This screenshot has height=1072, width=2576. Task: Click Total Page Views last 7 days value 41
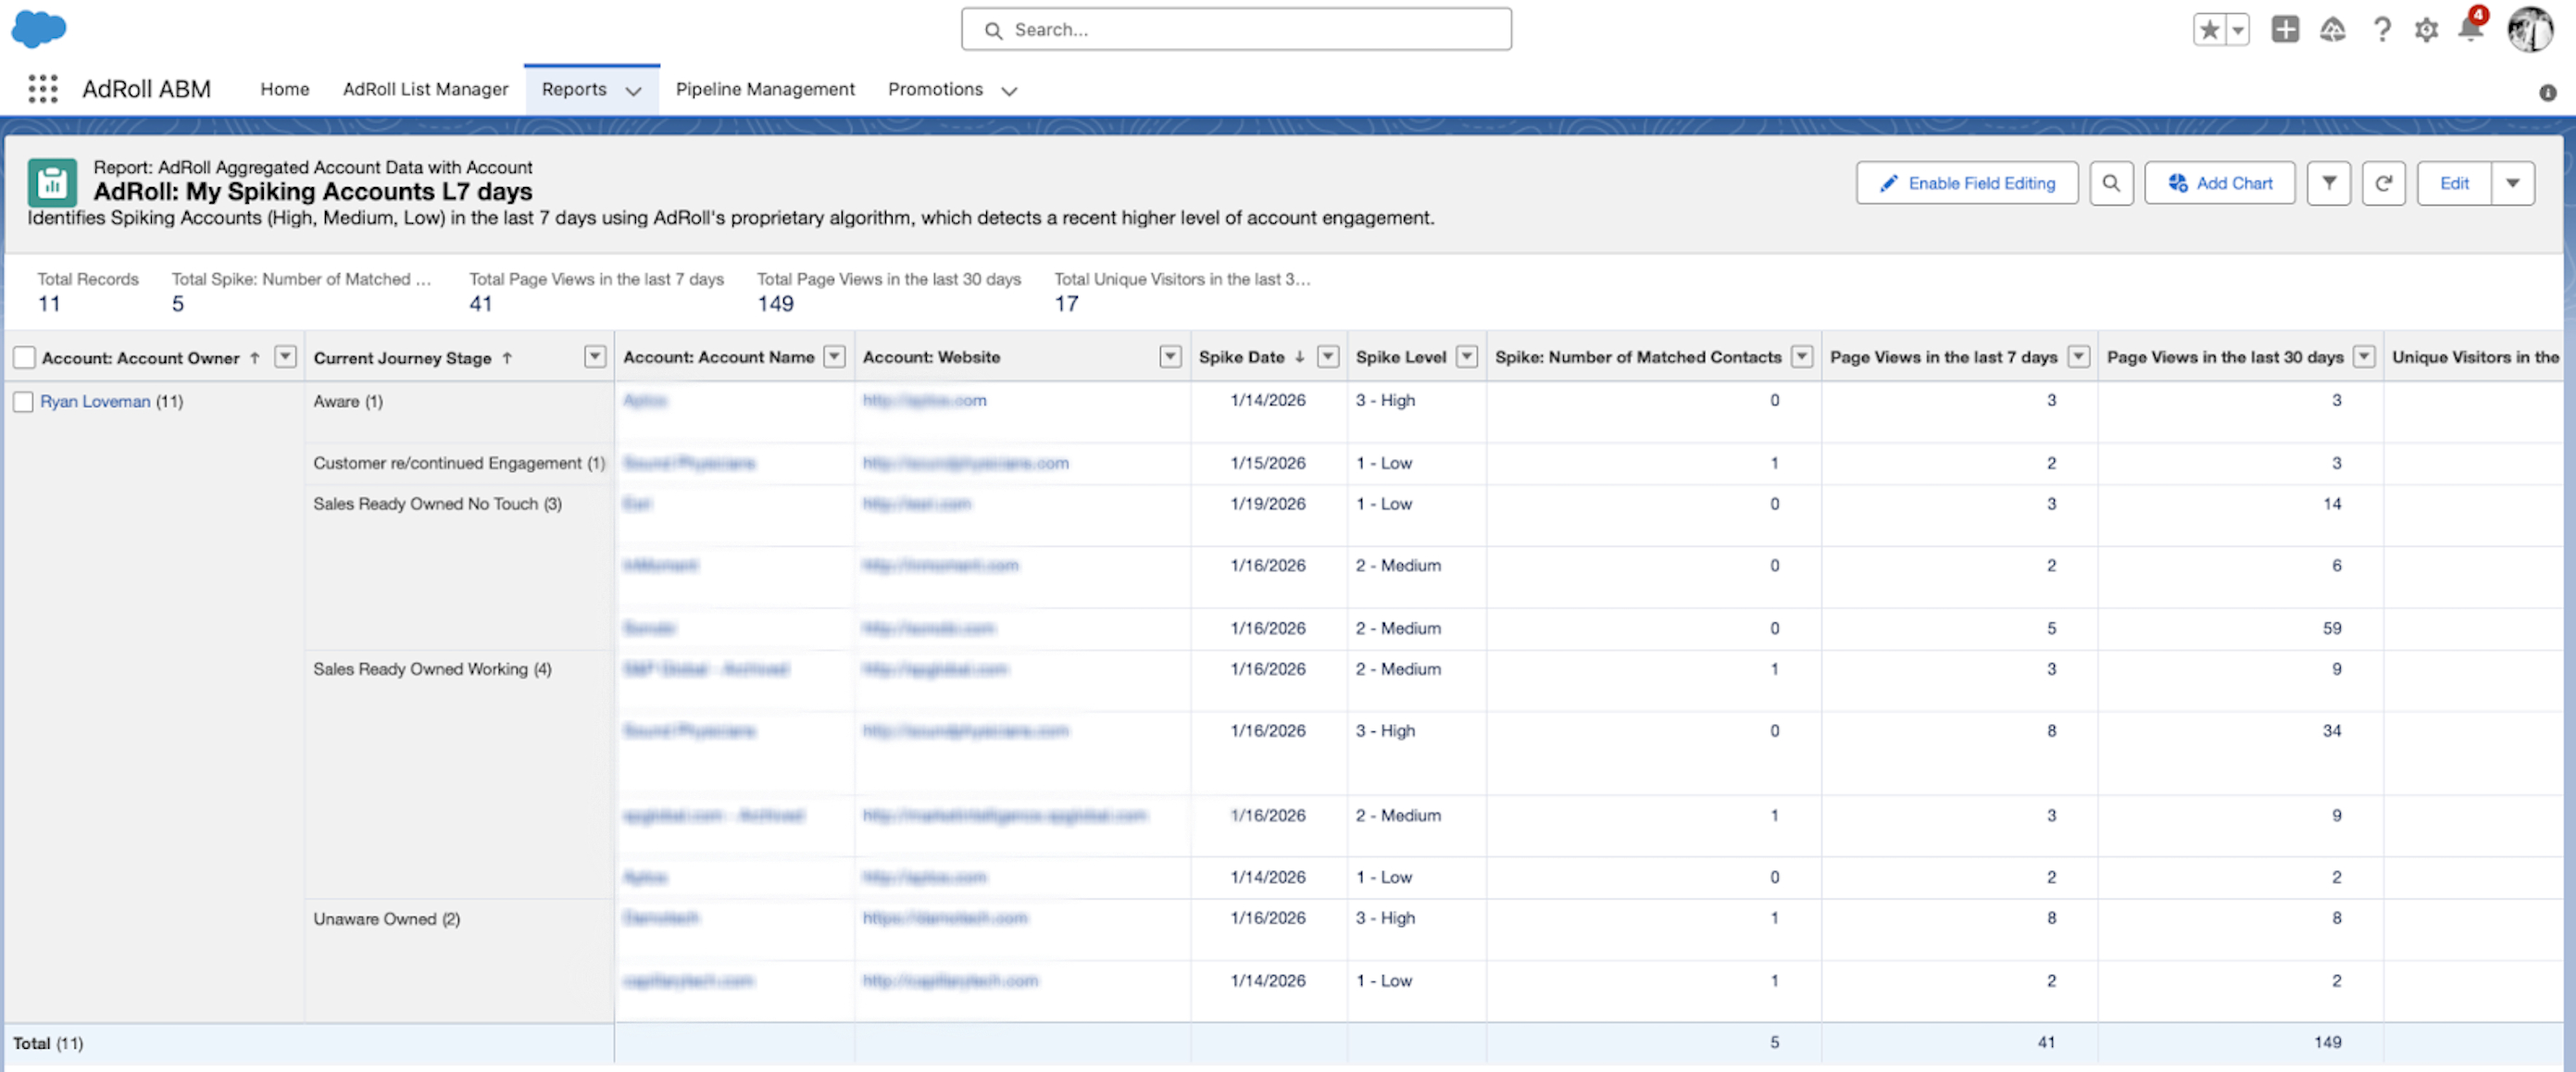point(481,304)
